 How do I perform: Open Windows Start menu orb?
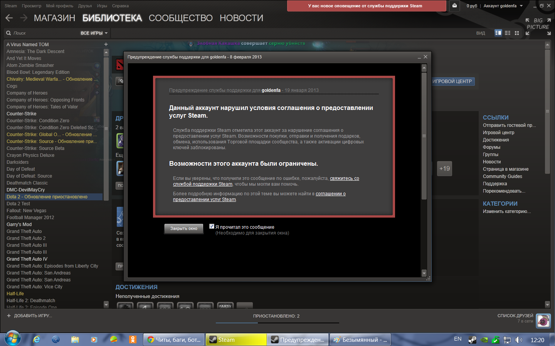pos(13,339)
